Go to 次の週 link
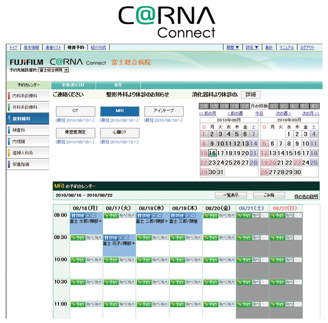 pos(283,113)
